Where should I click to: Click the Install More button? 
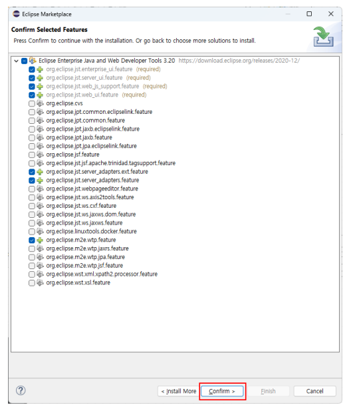point(179,391)
